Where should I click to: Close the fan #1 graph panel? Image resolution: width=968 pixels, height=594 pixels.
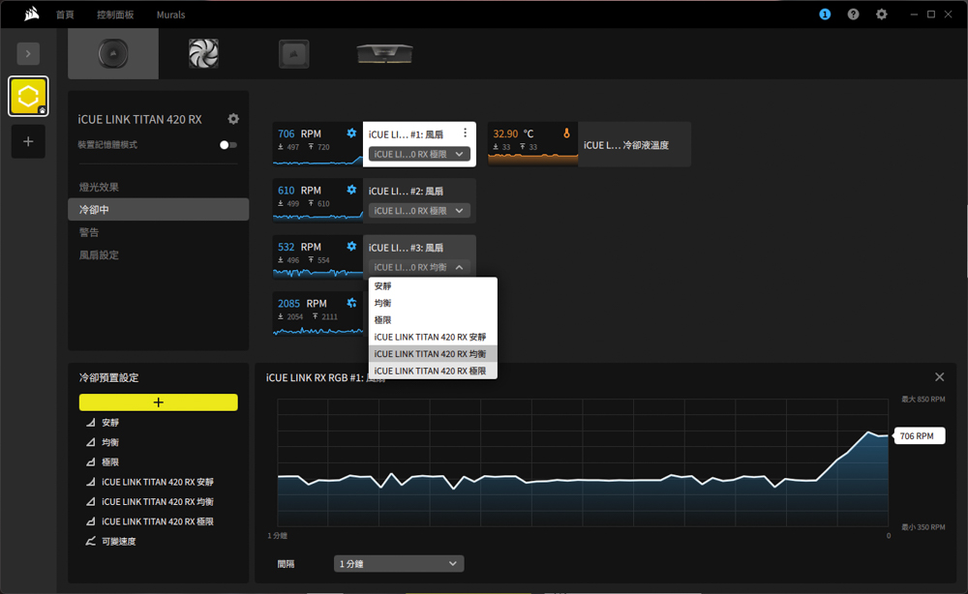(x=940, y=377)
